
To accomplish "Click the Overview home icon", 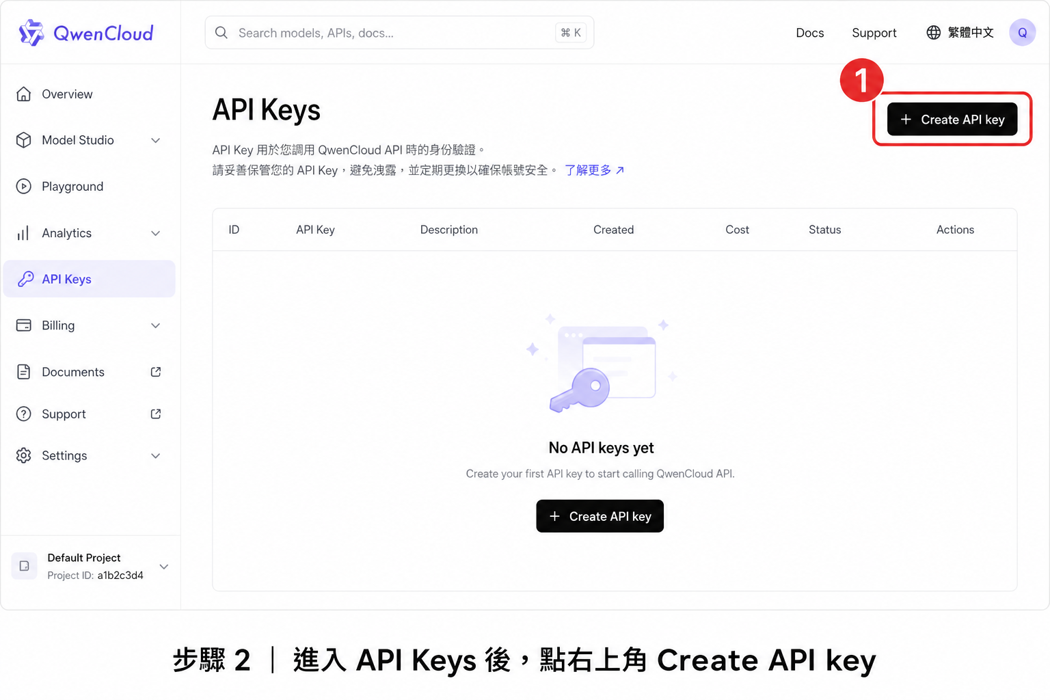I will click(24, 94).
